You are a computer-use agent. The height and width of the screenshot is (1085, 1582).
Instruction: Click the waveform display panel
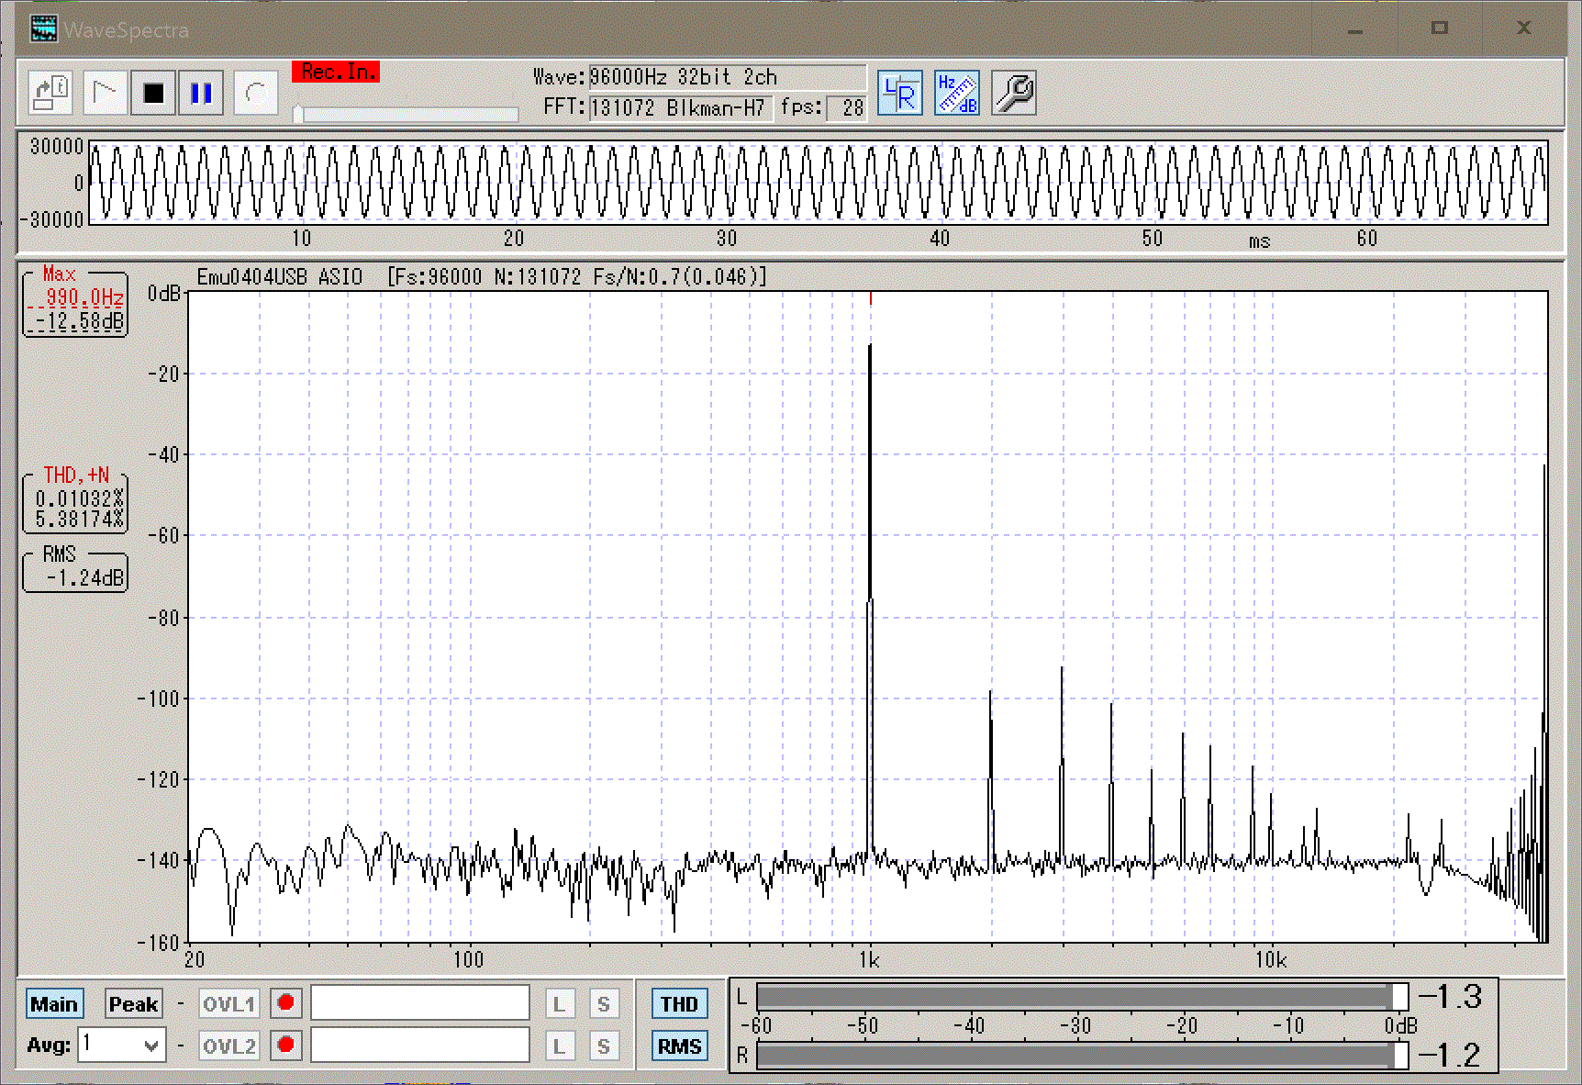pyautogui.click(x=819, y=183)
